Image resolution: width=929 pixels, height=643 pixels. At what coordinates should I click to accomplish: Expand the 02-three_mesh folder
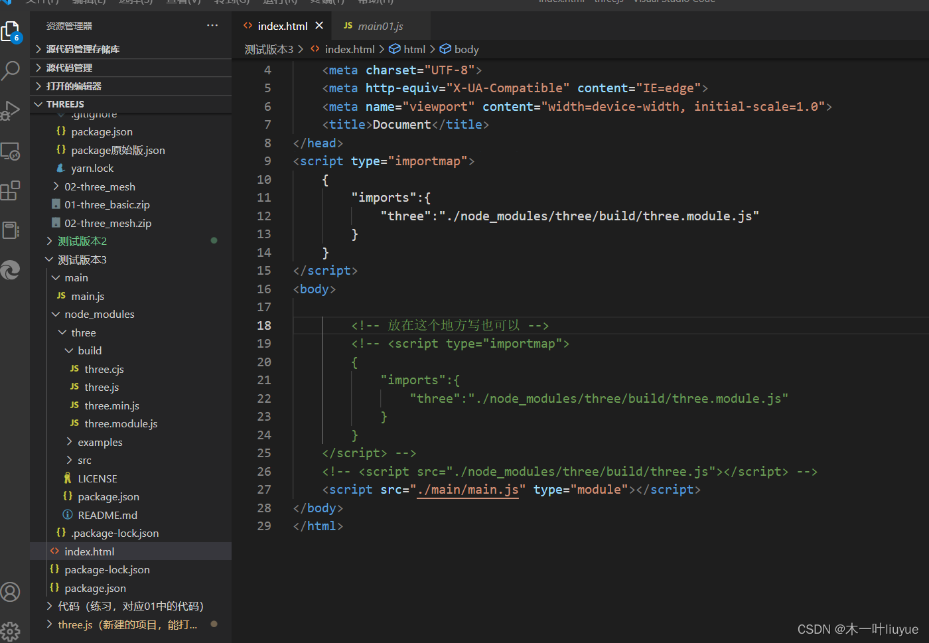click(131, 186)
